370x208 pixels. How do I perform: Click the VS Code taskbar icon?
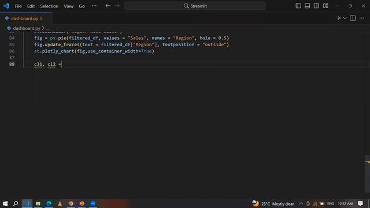click(27, 203)
